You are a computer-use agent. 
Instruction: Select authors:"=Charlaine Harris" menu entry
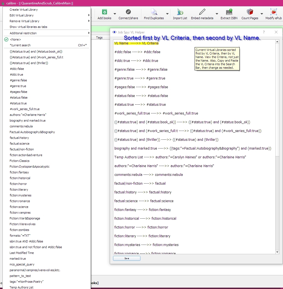[47, 115]
